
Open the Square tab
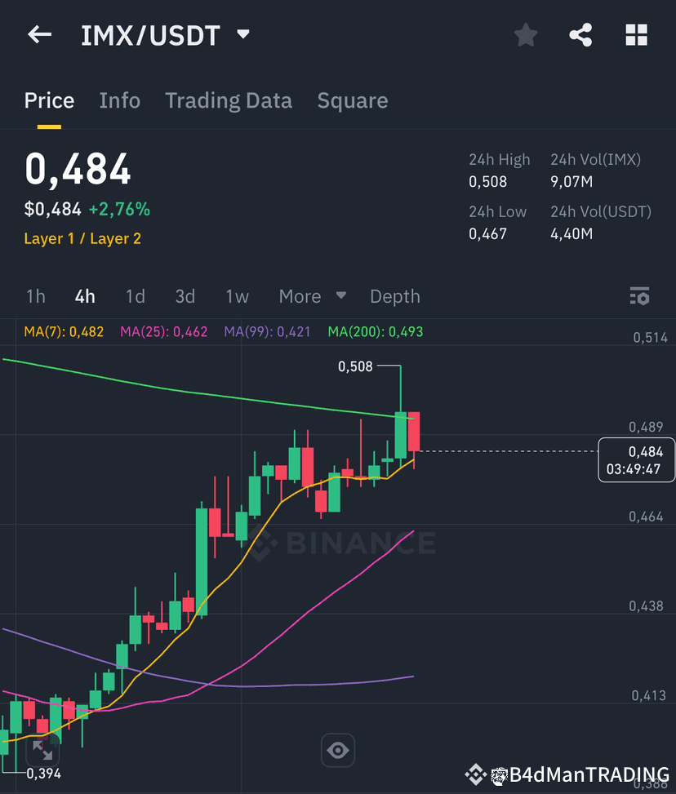tap(352, 100)
